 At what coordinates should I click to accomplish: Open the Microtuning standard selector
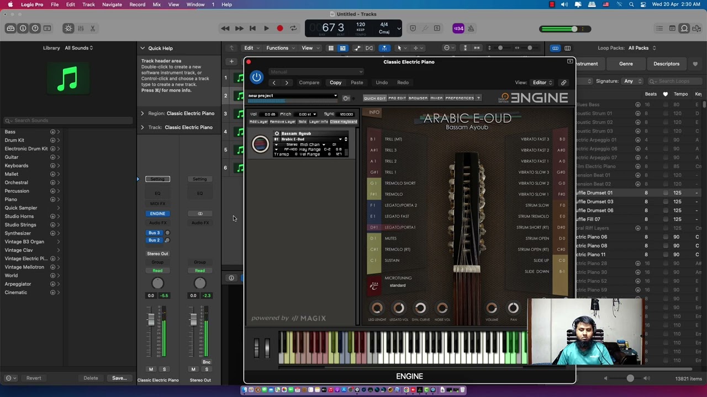pyautogui.click(x=398, y=285)
